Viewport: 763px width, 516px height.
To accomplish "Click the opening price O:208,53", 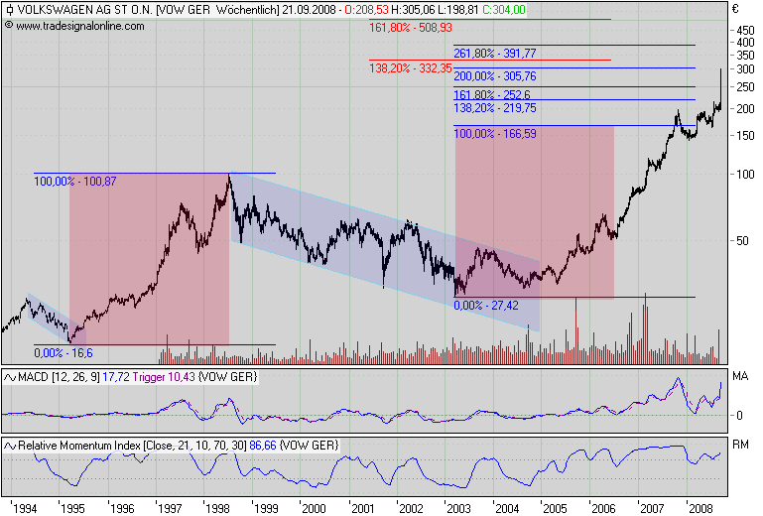I will pyautogui.click(x=366, y=10).
